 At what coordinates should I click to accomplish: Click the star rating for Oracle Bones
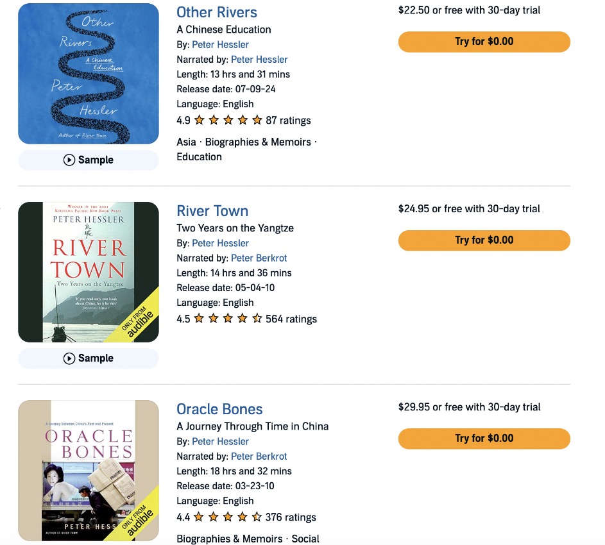point(228,517)
